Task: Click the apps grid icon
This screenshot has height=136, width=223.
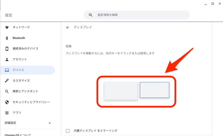Action: click(7, 113)
